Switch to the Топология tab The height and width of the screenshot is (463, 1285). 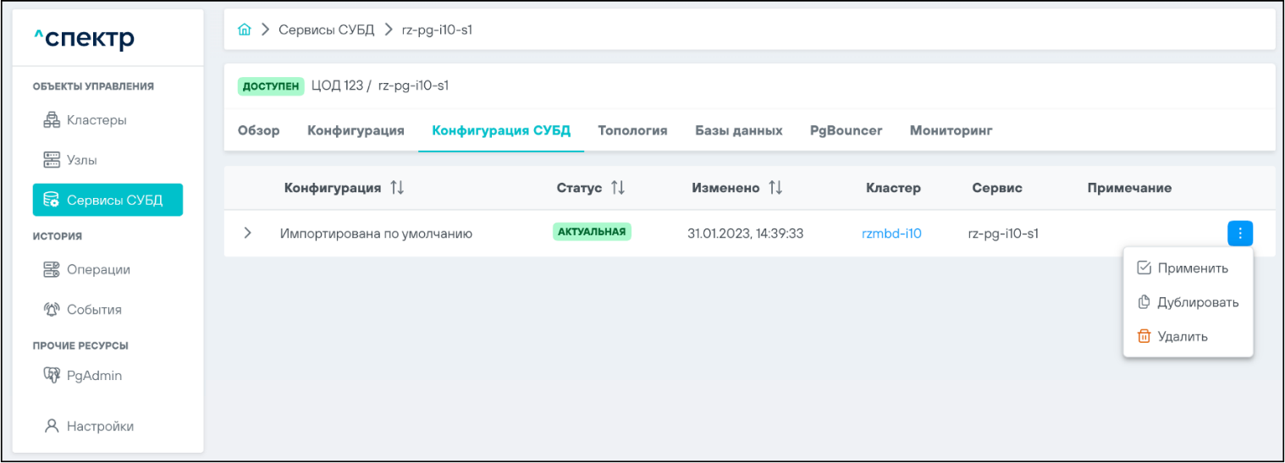[632, 130]
